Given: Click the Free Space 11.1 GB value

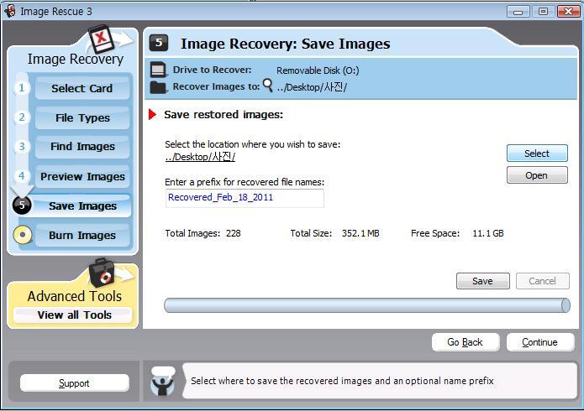Looking at the screenshot, I should [488, 233].
